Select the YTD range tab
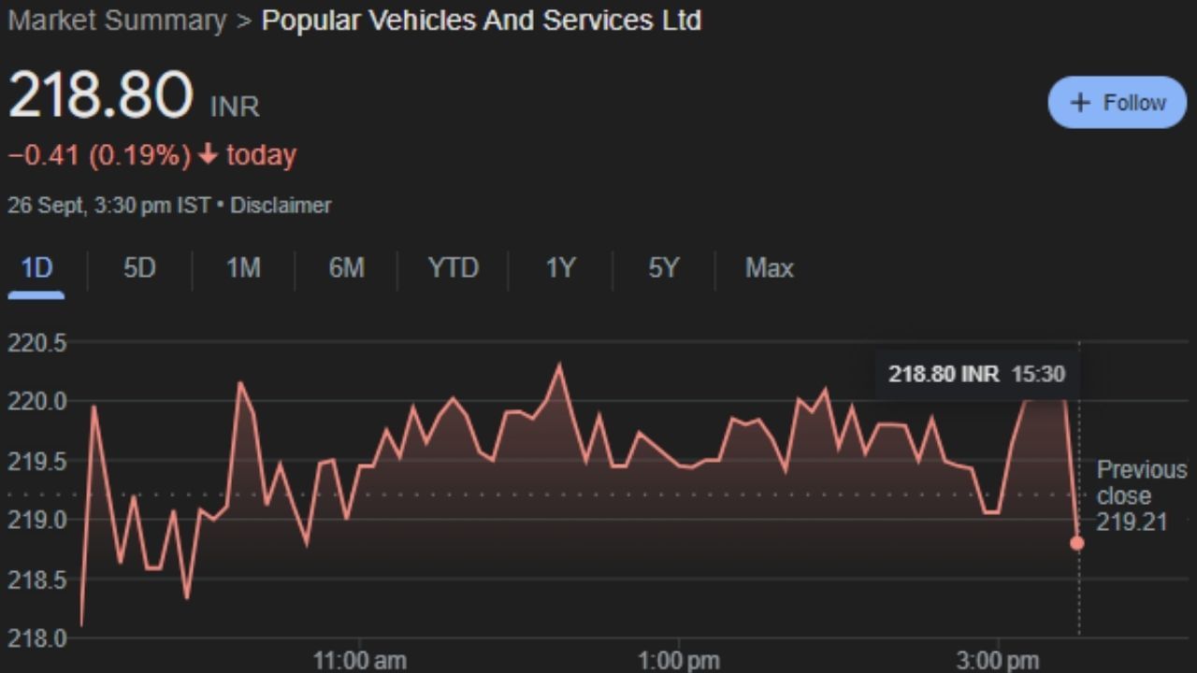Viewport: 1197px width, 673px height. (453, 269)
